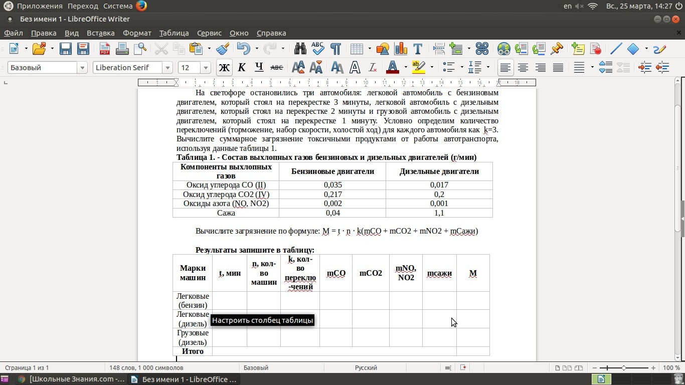Viewport: 685px width, 385px height.
Task: Expand the undo history dropdown arrow
Action: [256, 49]
